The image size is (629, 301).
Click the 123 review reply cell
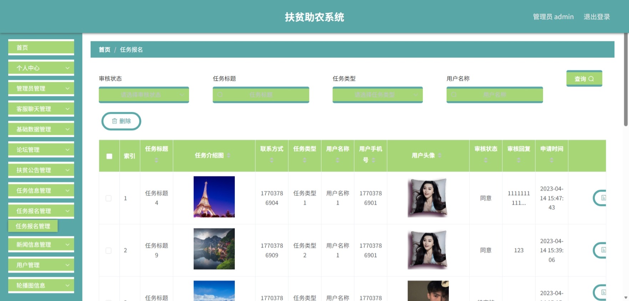519,250
